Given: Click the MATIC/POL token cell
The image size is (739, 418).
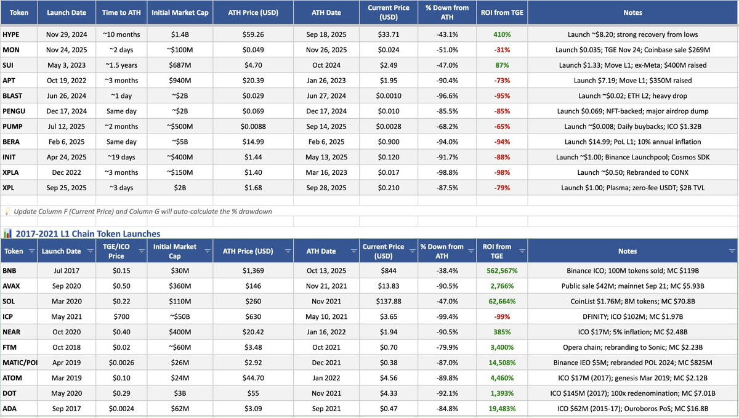Looking at the screenshot, I should click(x=18, y=363).
